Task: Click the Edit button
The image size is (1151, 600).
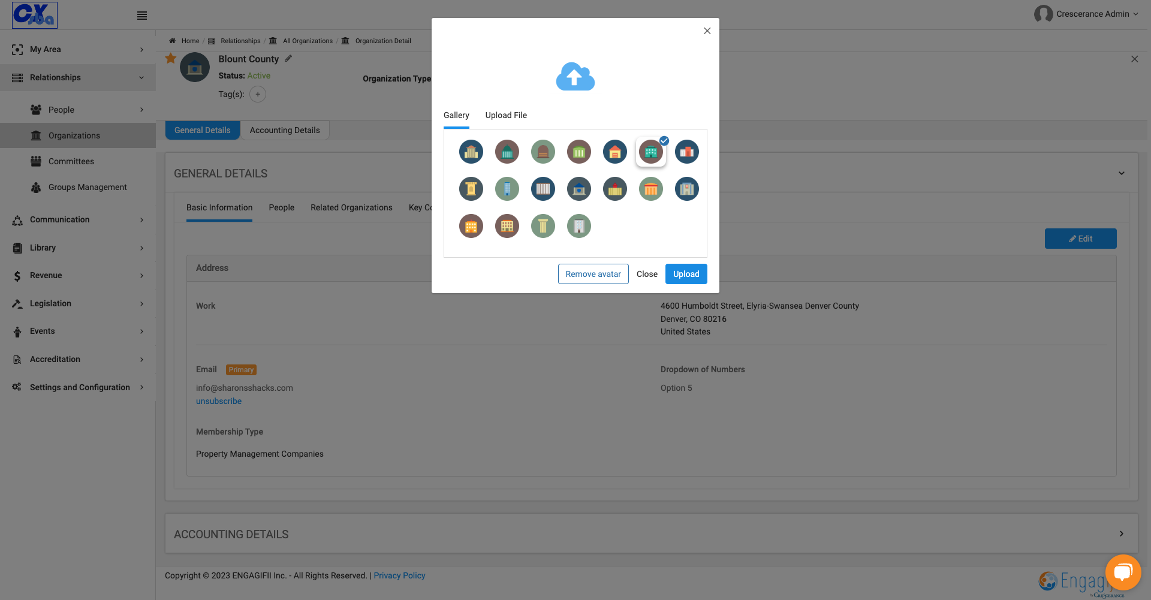Action: [1080, 239]
